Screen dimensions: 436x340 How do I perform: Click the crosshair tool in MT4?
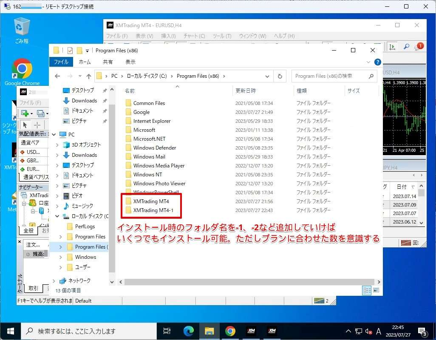pos(37,125)
